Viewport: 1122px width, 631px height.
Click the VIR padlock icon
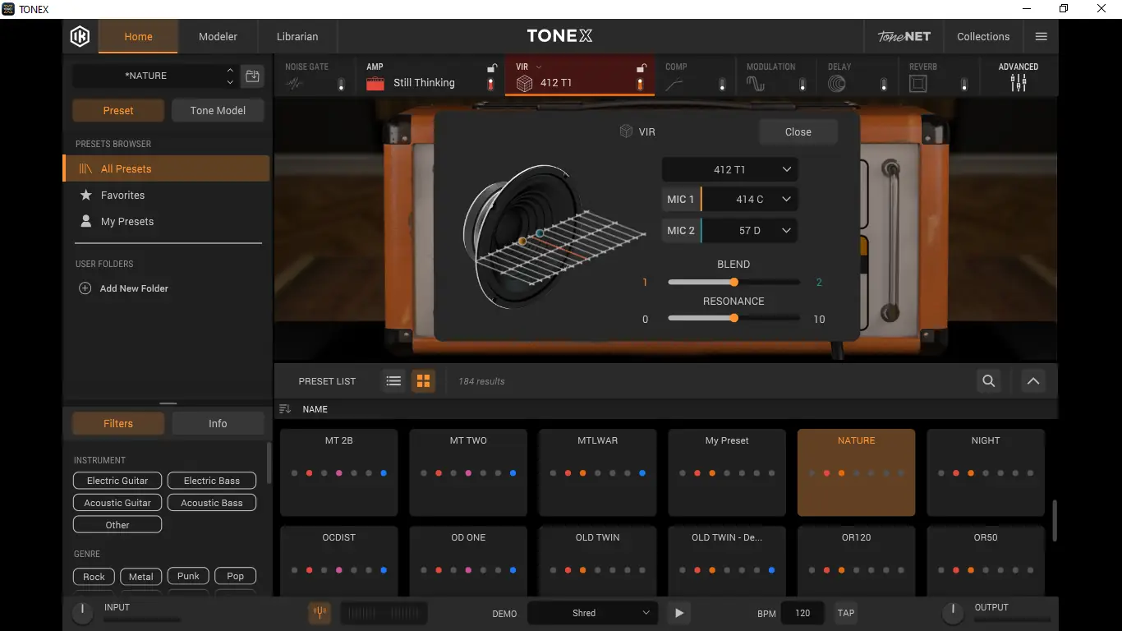[641, 68]
